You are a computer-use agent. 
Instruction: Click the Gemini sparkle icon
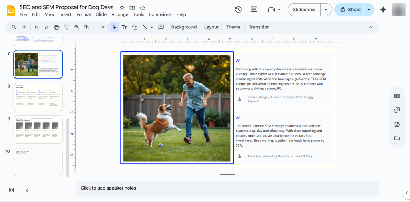383,10
